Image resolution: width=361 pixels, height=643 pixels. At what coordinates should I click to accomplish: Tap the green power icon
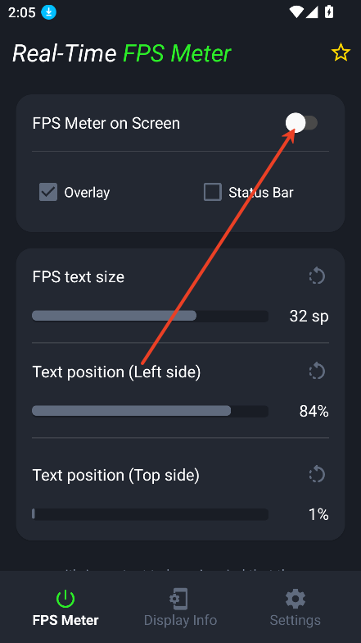pos(65,599)
